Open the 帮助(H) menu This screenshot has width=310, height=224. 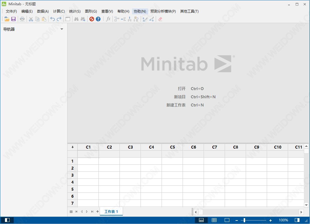tap(123, 11)
